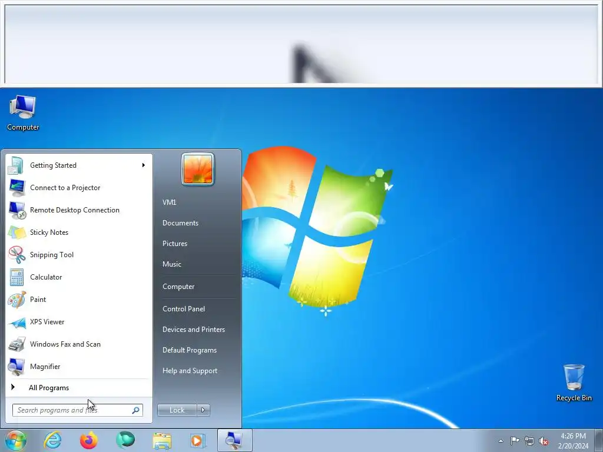Click the Lock button
This screenshot has width=603, height=452.
pos(177,410)
